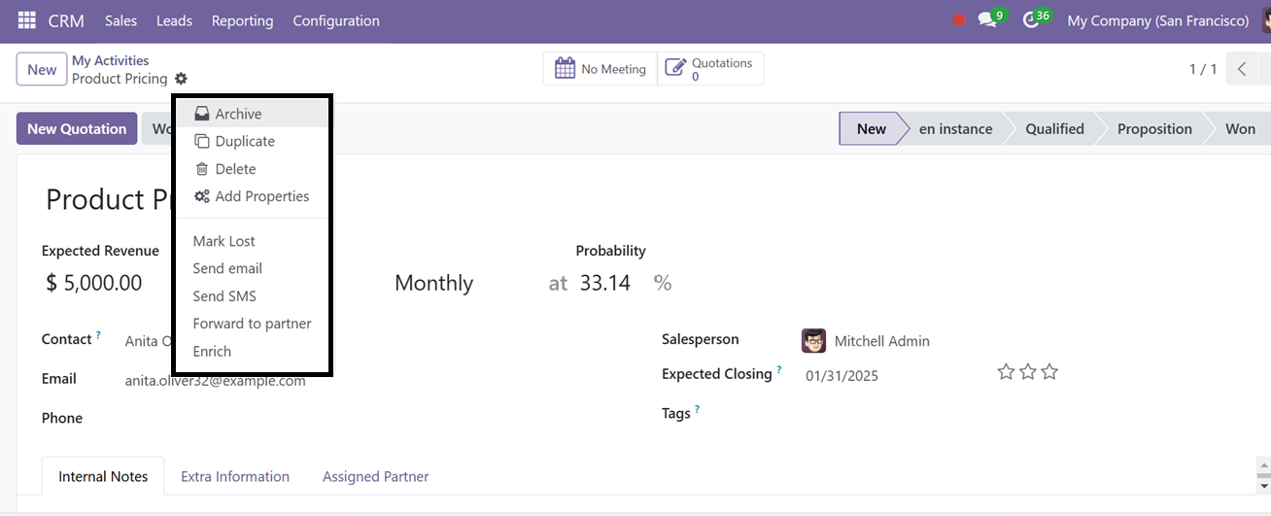Open the Quotations stat button

click(710, 69)
